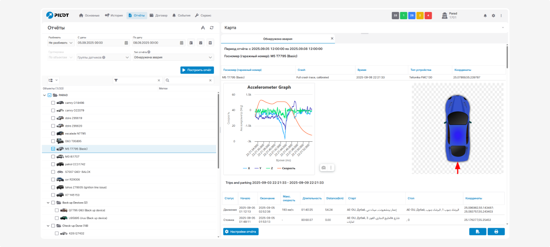Open settings gear in top bar
The height and width of the screenshot is (247, 550).
pyautogui.click(x=493, y=16)
